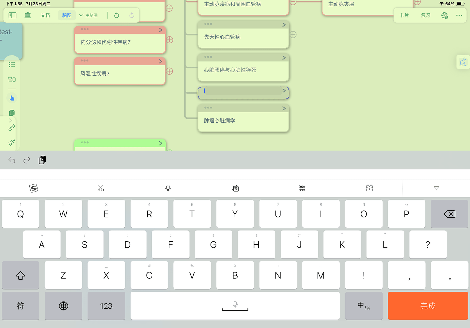Image resolution: width=470 pixels, height=328 pixels.
Task: Open the handwriting 字 icon
Action: pyautogui.click(x=369, y=188)
